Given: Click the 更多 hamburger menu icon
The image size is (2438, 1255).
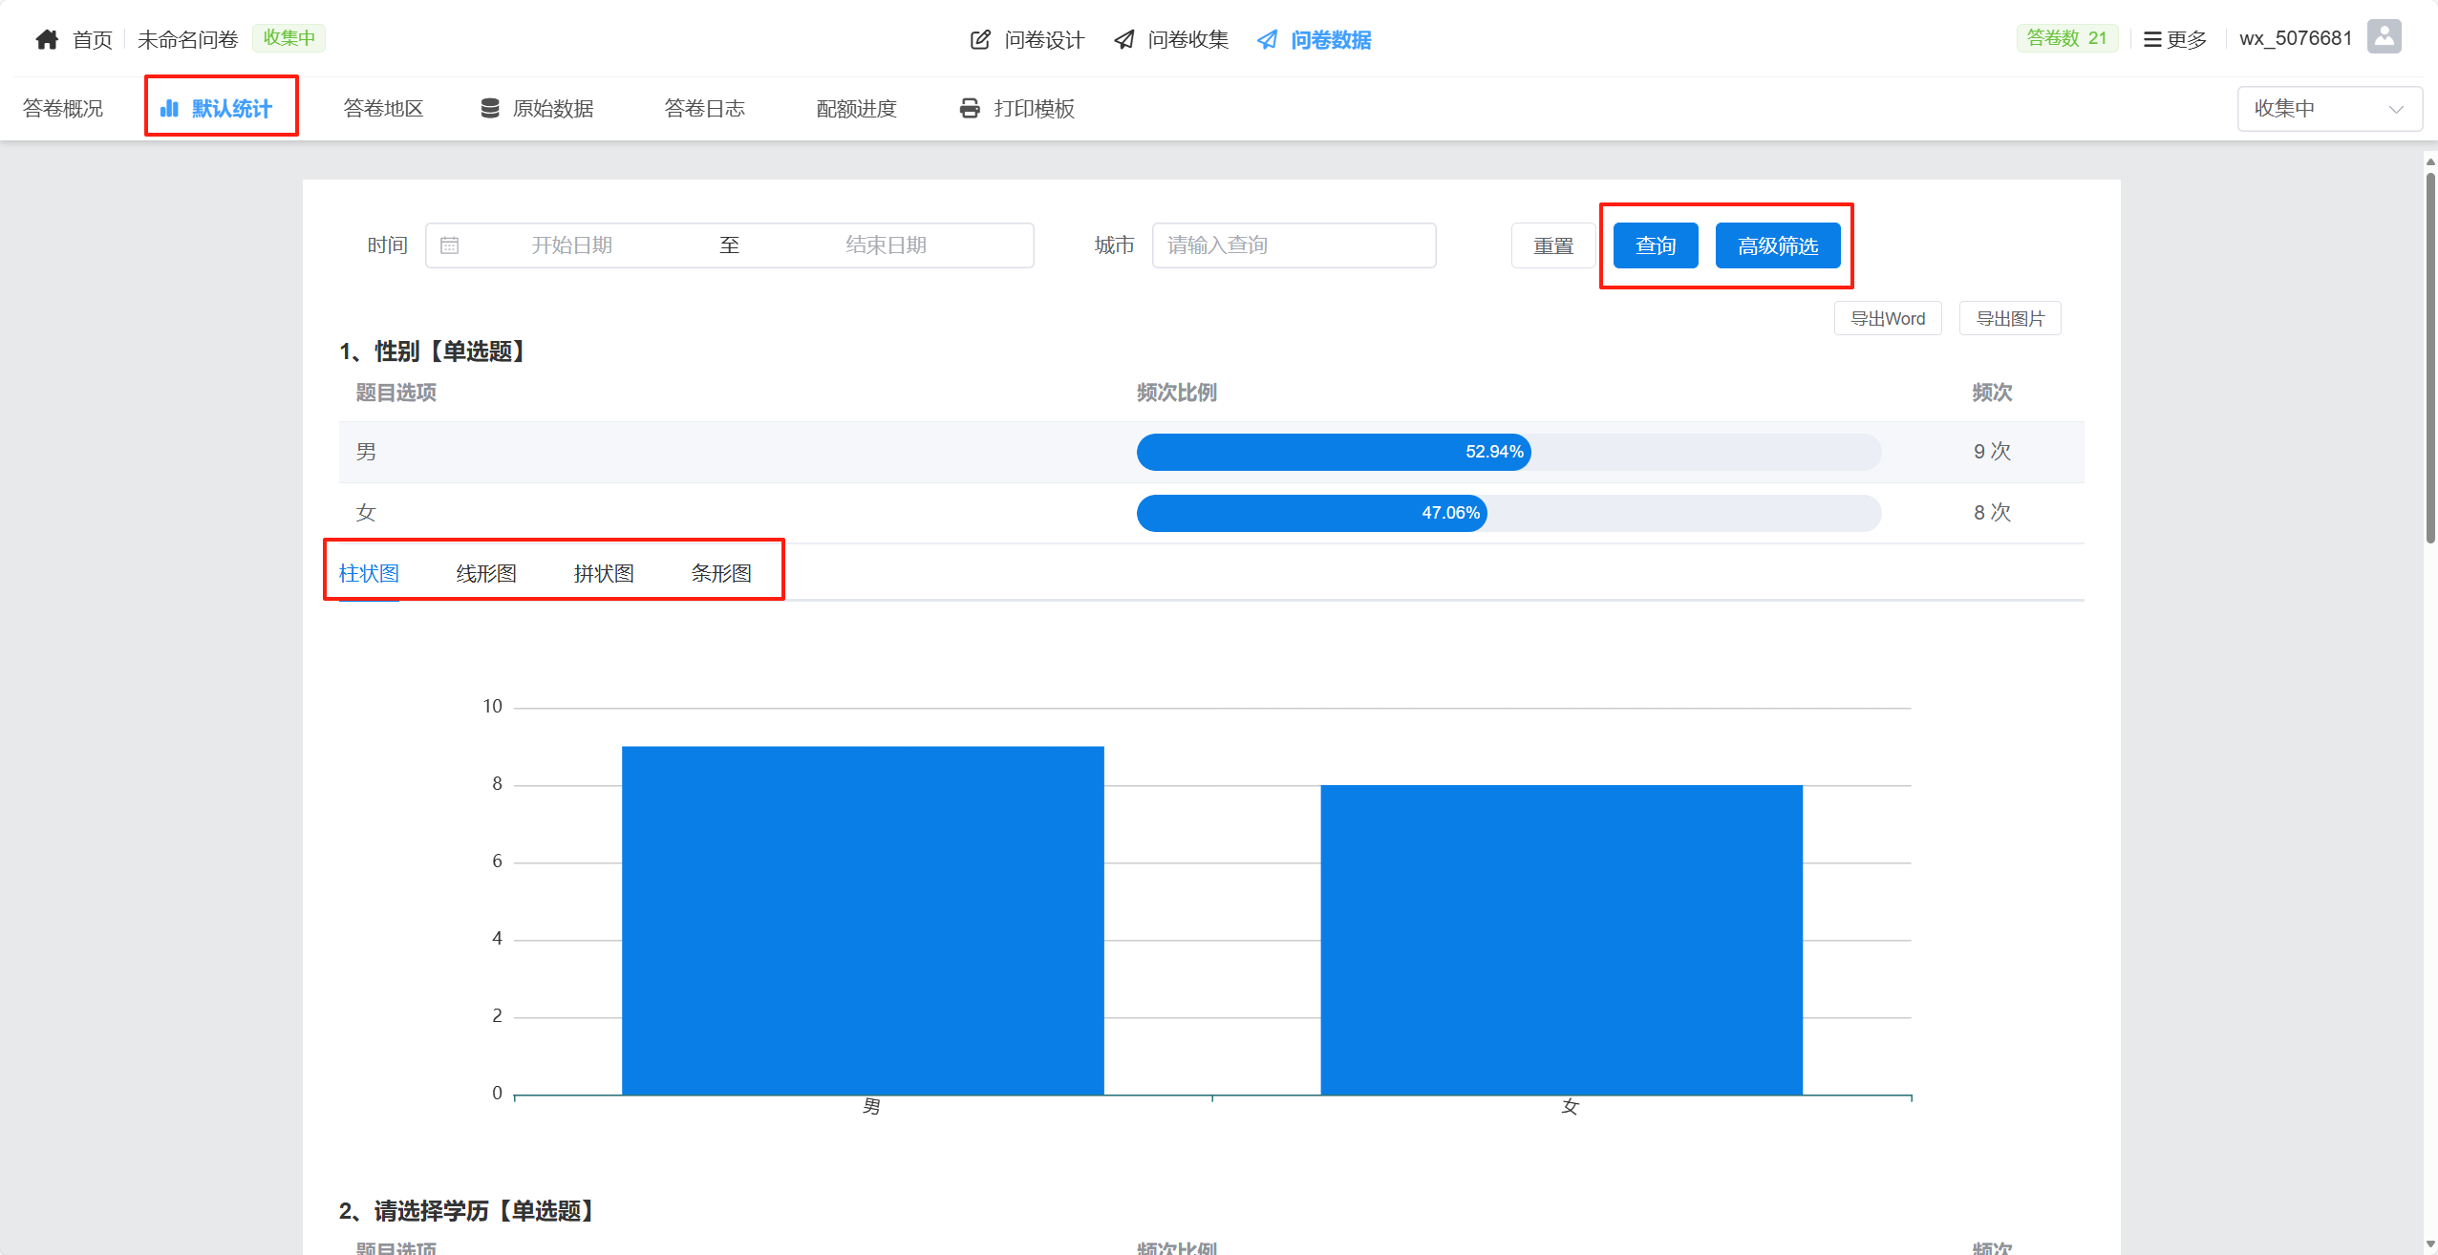Looking at the screenshot, I should click(2151, 39).
